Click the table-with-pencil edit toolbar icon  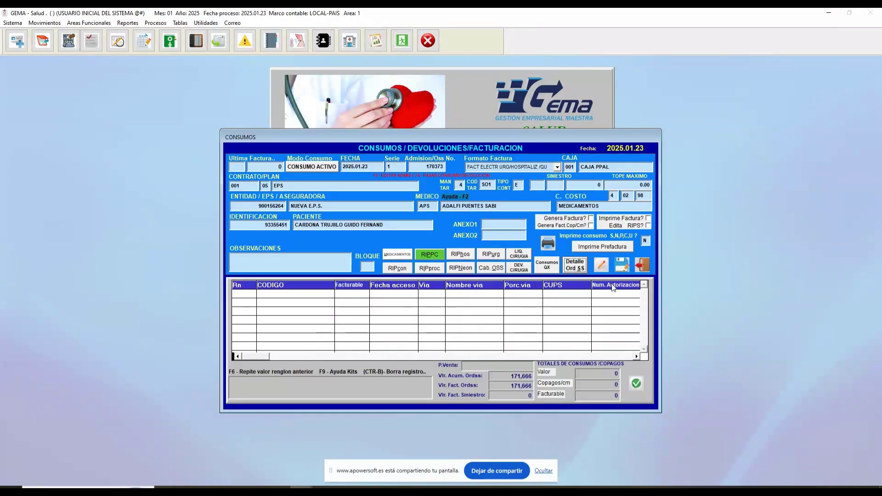144,41
